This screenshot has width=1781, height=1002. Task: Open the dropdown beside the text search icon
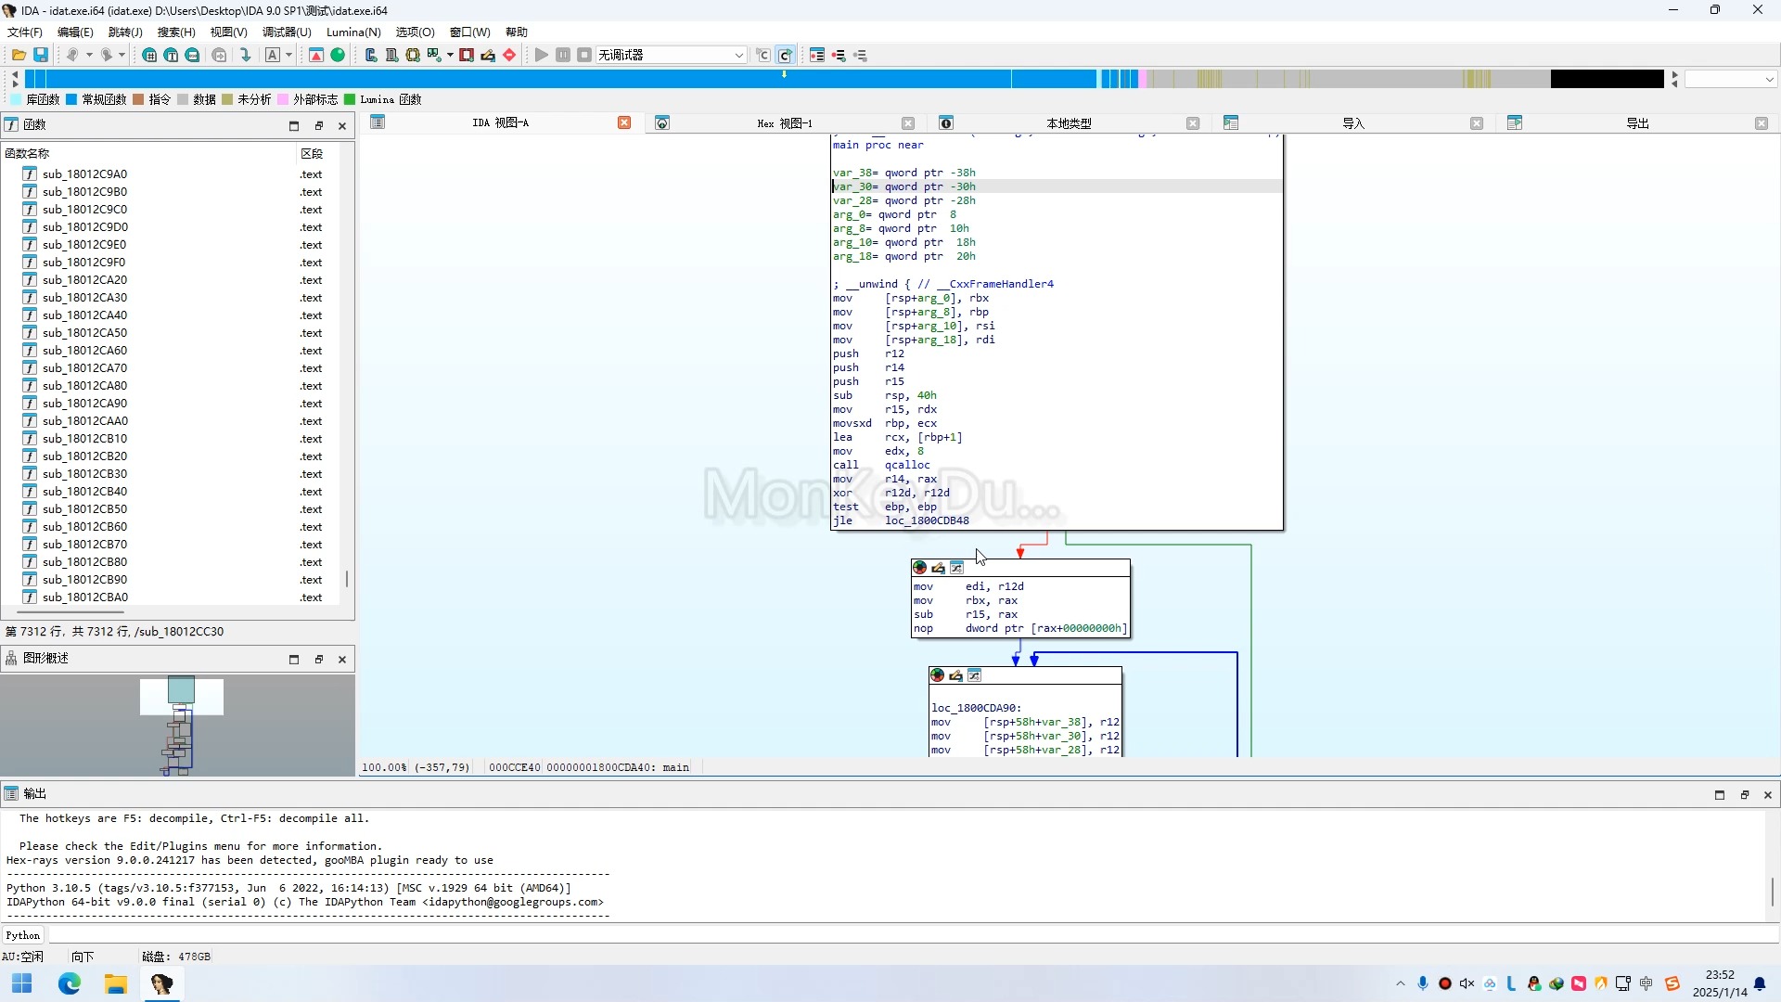click(x=288, y=55)
